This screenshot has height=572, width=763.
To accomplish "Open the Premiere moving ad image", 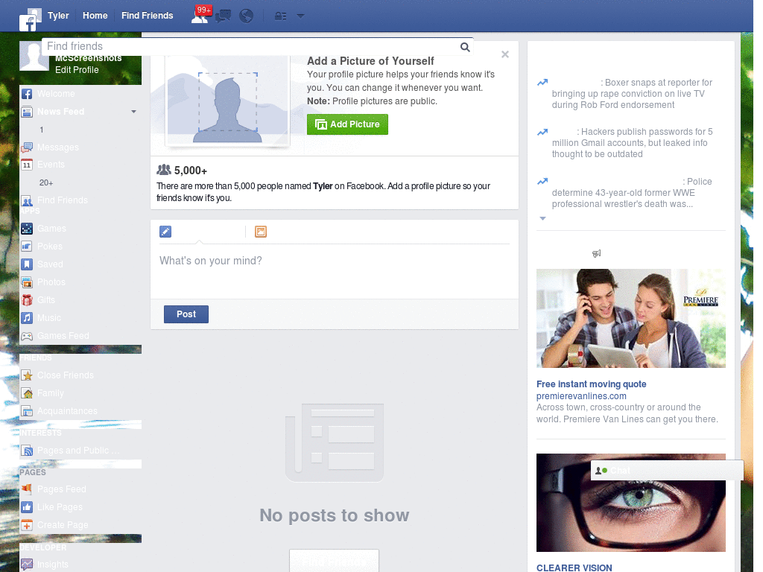I will (630, 318).
